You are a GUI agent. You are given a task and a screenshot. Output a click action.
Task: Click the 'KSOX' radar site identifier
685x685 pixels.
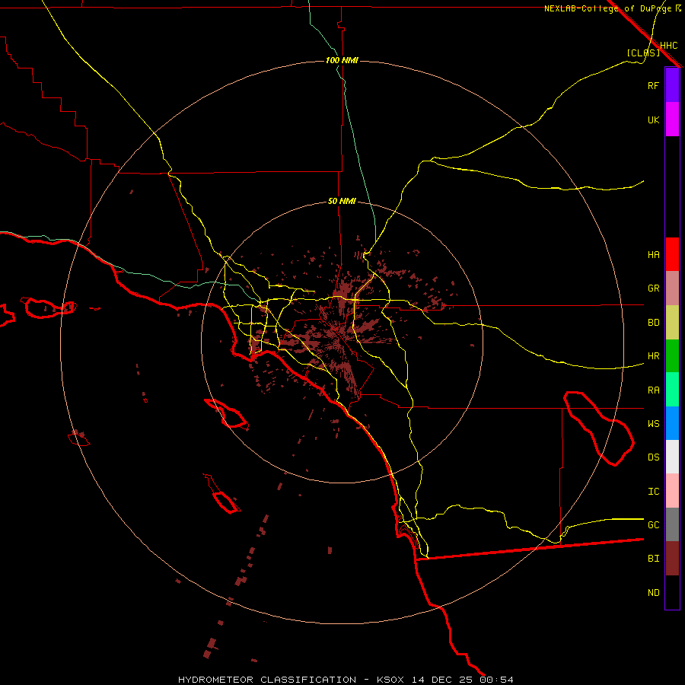[x=390, y=680]
